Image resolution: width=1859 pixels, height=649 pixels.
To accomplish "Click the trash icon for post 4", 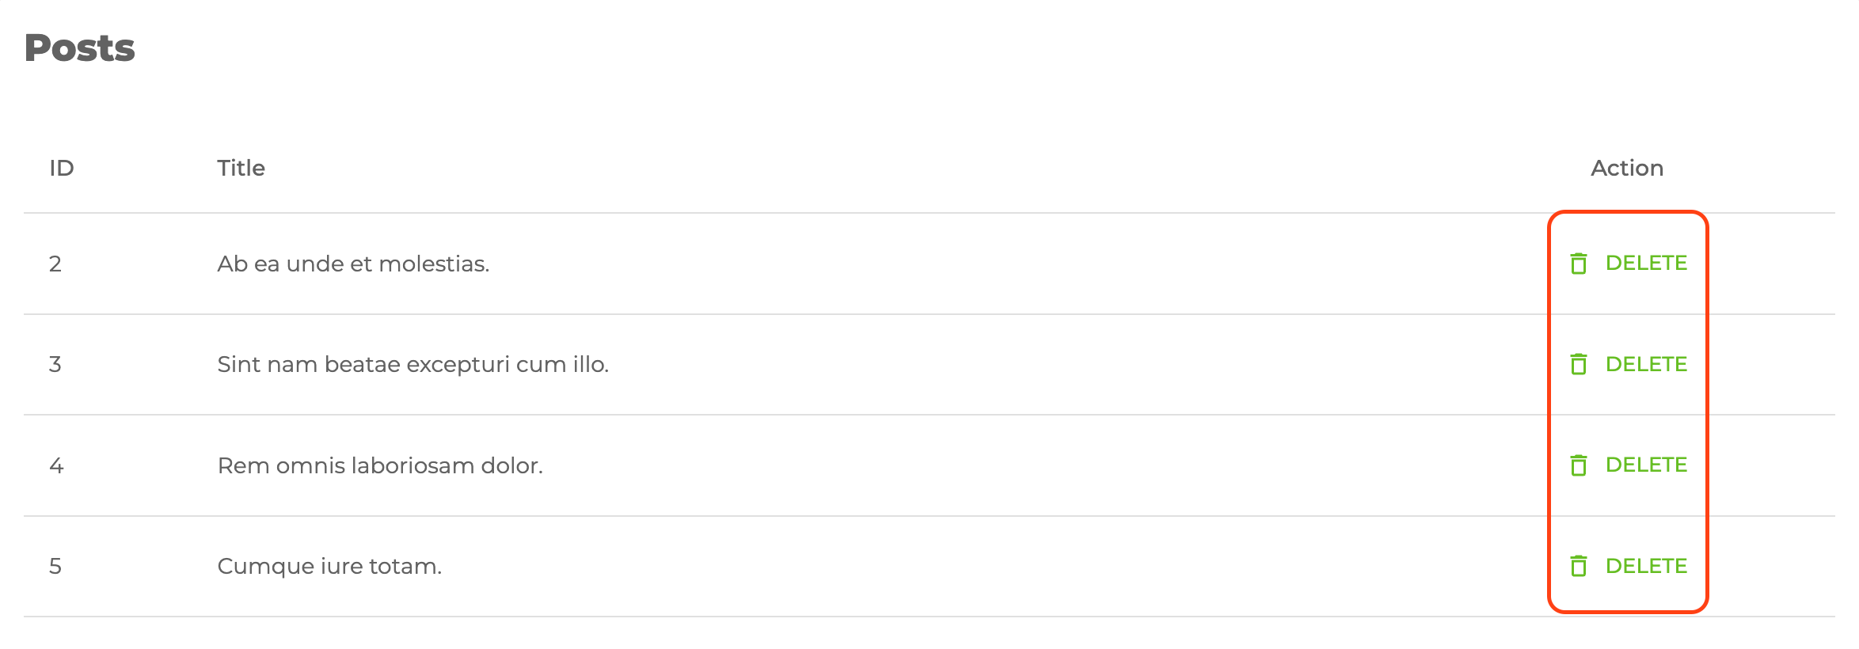I will (1578, 465).
